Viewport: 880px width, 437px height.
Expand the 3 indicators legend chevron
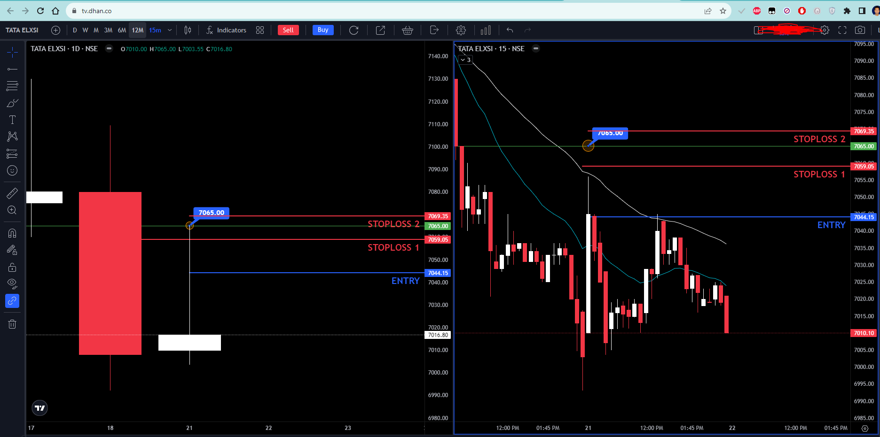coord(465,60)
